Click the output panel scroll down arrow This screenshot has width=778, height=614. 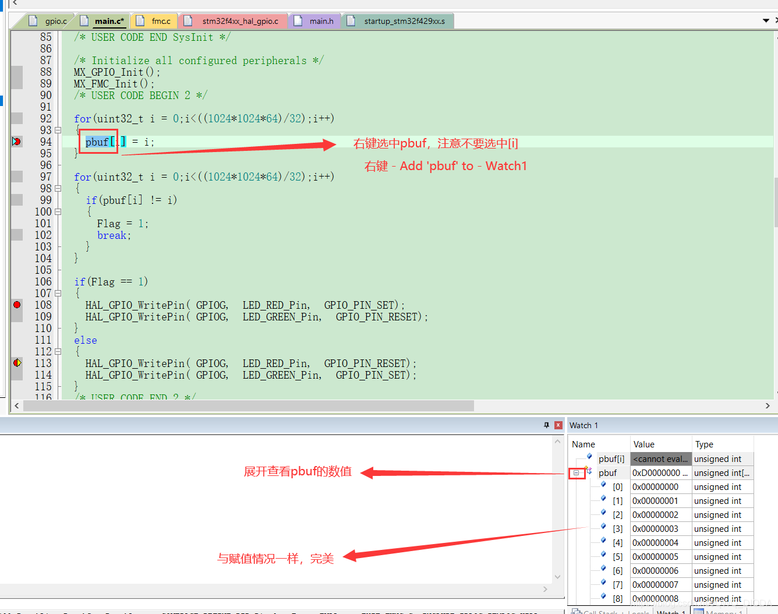(557, 577)
